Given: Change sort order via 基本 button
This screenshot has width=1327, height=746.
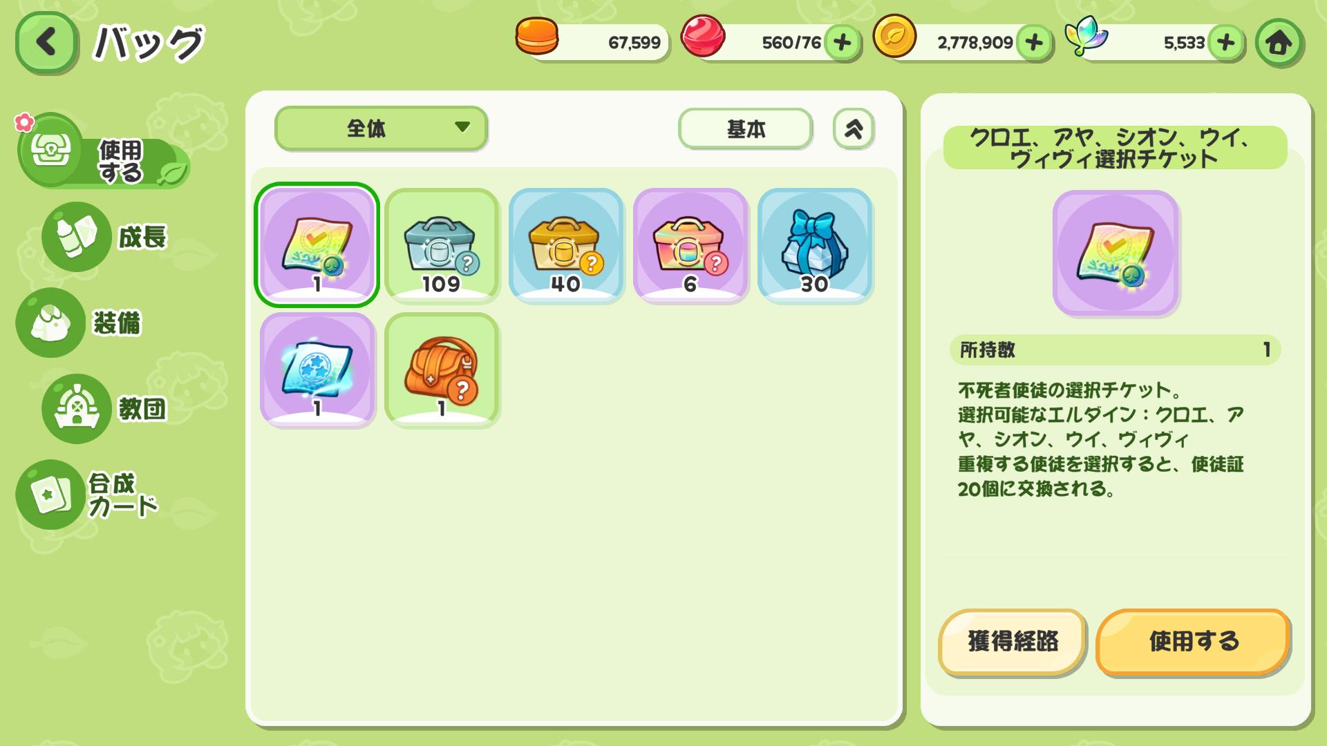Looking at the screenshot, I should (745, 128).
